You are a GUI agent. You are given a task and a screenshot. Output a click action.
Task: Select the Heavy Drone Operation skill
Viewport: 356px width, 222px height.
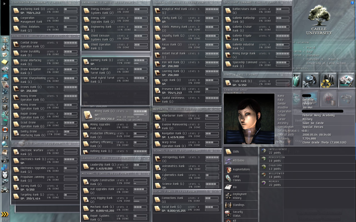coord(46,98)
